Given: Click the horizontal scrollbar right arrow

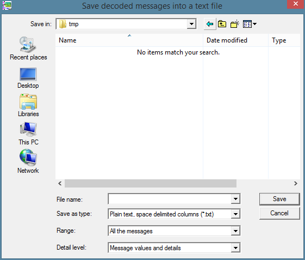Looking at the screenshot, I should pyautogui.click(x=295, y=183).
